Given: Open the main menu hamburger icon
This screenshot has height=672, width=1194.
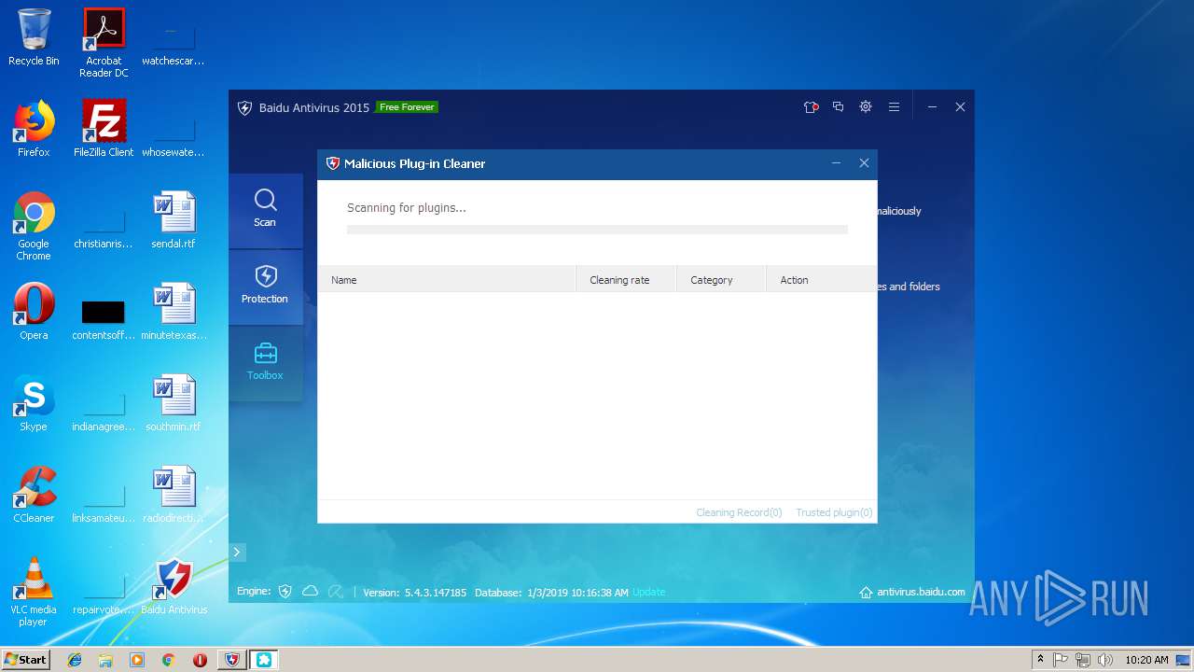Looking at the screenshot, I should click(894, 107).
